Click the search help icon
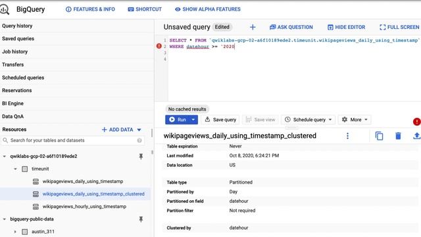 pos(139,140)
